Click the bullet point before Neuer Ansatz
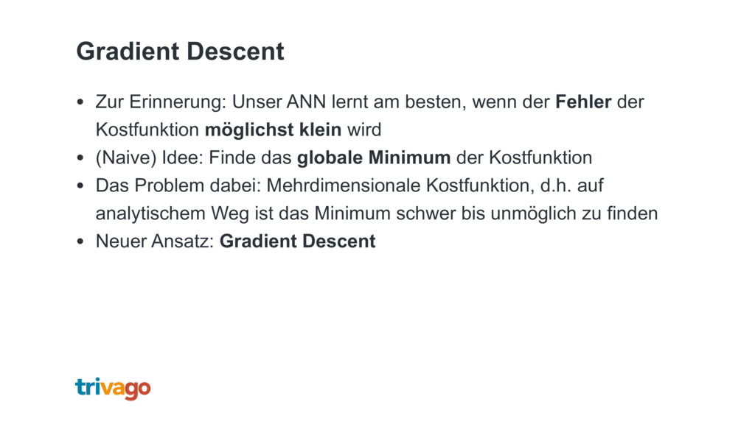Viewport: 755px width, 424px height. [80, 241]
